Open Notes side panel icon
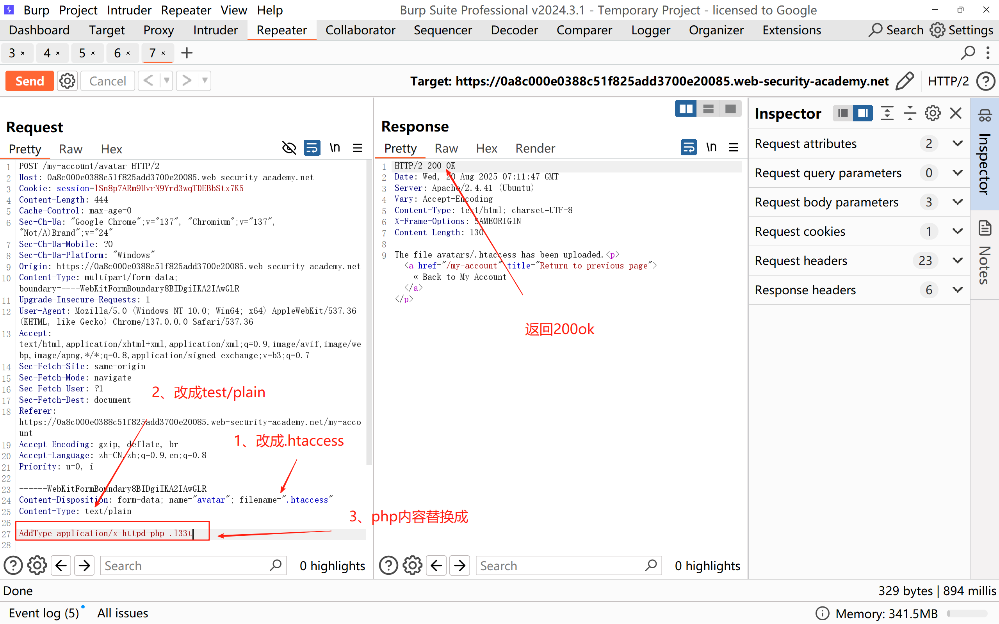 pyautogui.click(x=985, y=228)
